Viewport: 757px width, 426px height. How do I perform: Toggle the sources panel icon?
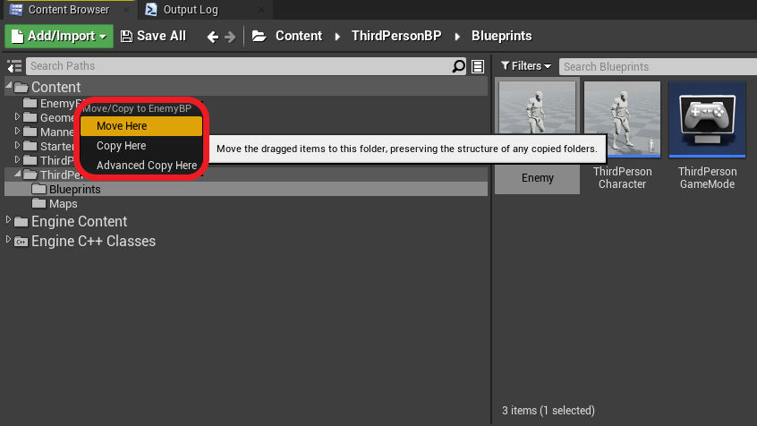pos(14,66)
